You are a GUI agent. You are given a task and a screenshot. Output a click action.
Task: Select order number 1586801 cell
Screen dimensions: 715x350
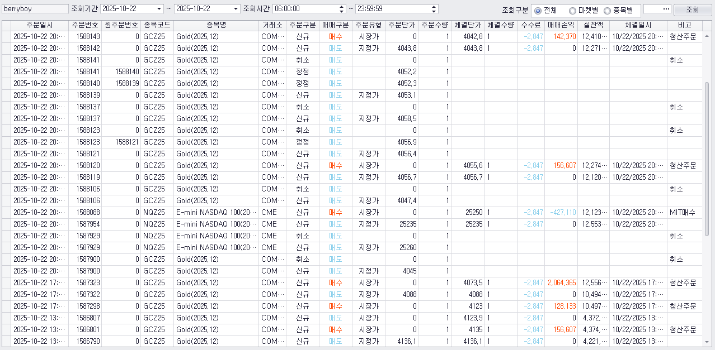point(85,329)
